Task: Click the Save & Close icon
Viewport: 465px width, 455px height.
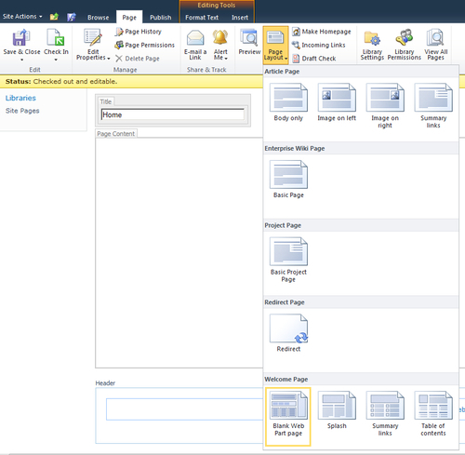Action: click(21, 38)
